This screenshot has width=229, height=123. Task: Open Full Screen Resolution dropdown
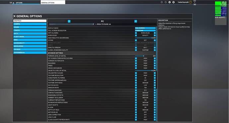[x=145, y=31]
